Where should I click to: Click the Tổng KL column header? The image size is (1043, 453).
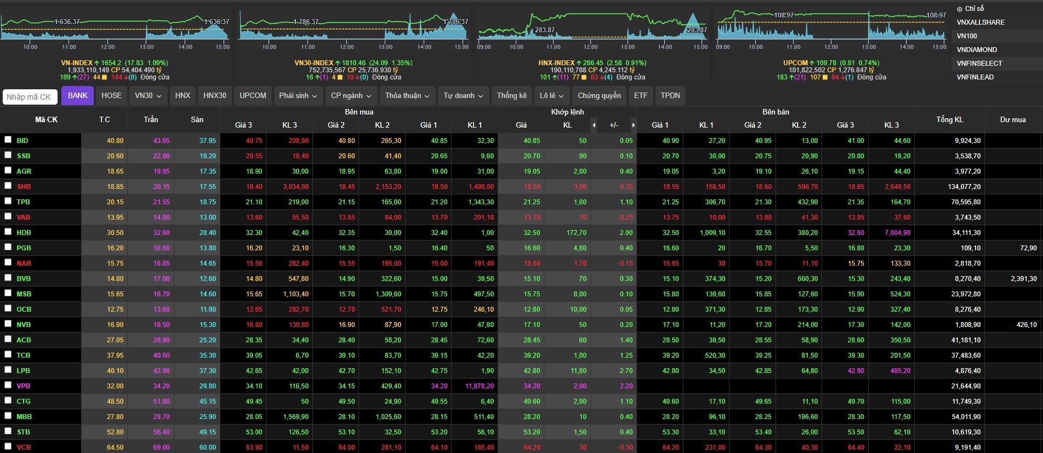click(x=949, y=119)
